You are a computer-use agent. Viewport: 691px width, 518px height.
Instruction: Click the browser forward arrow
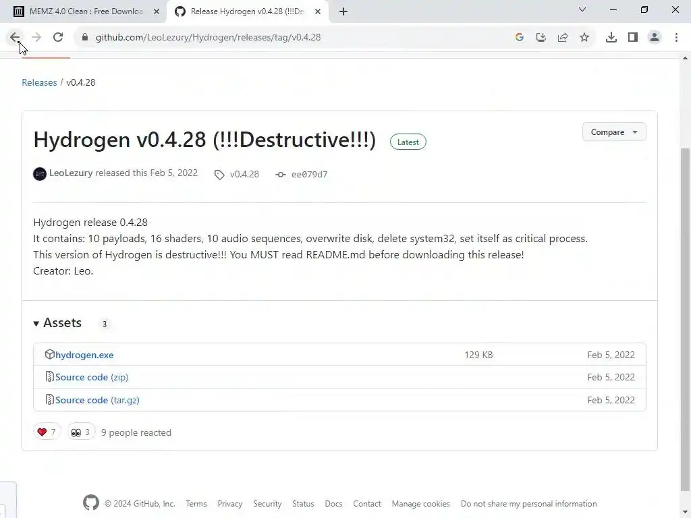pos(36,38)
